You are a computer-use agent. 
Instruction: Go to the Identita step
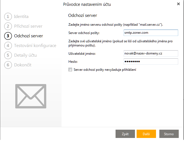21,17
